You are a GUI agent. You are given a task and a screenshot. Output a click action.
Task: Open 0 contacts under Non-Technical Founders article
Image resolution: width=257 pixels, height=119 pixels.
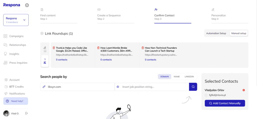151,60
